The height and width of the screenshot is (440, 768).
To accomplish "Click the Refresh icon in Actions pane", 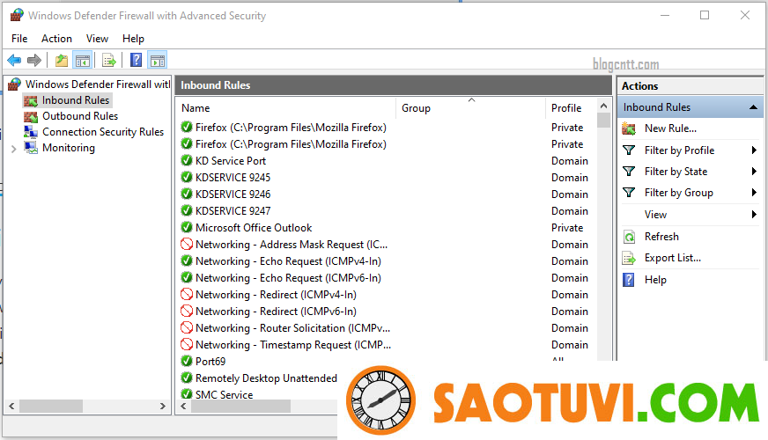I will (629, 237).
